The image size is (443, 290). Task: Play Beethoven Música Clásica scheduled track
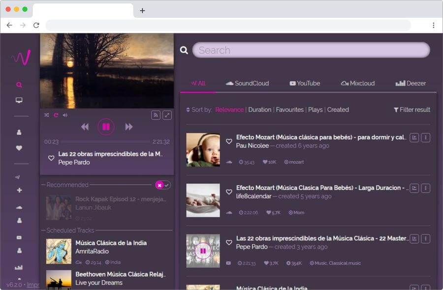[121, 274]
